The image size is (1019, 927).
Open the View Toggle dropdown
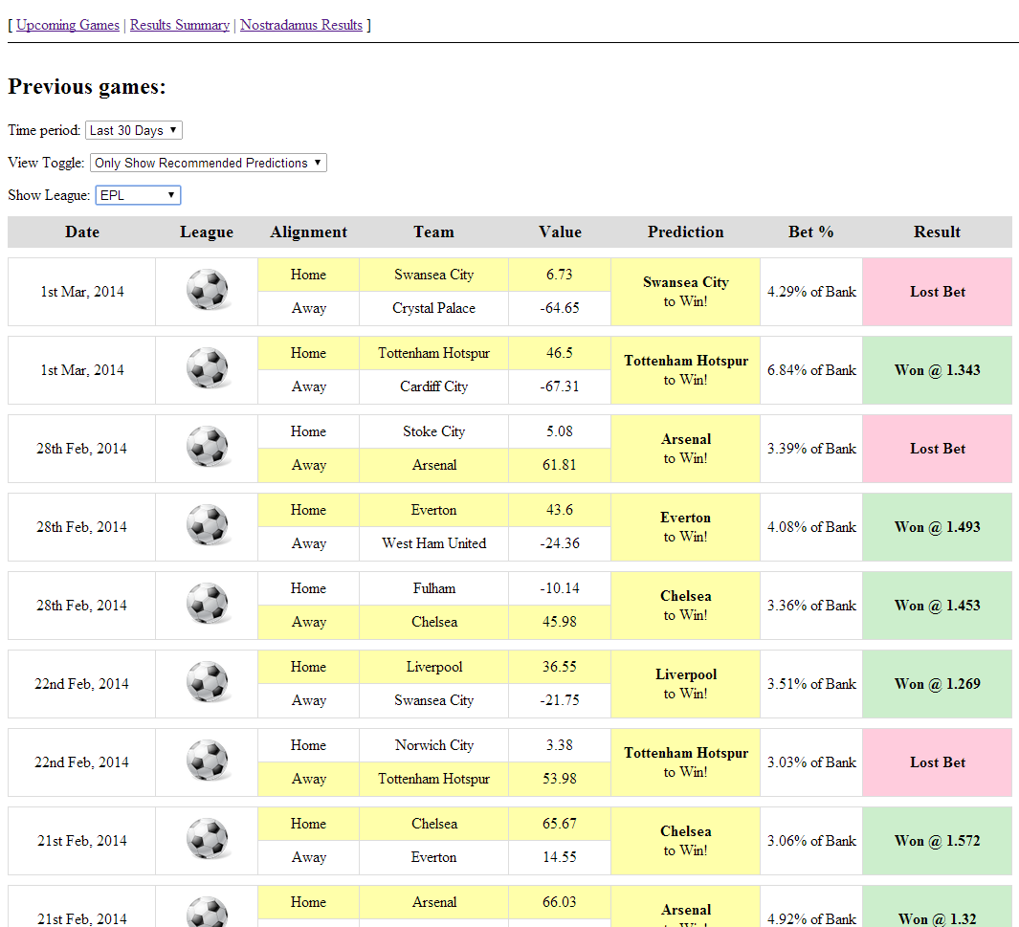[208, 163]
